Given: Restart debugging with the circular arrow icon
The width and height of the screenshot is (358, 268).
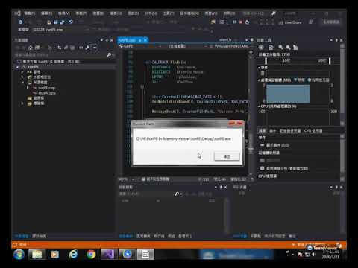Looking at the screenshot, I should tap(247, 22).
